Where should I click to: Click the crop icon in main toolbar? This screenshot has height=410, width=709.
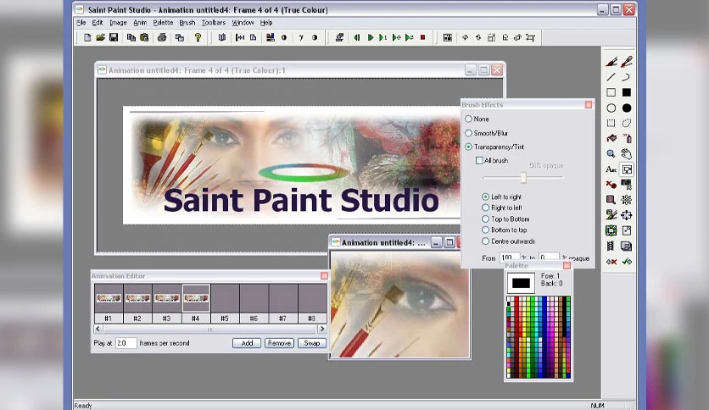[531, 37]
